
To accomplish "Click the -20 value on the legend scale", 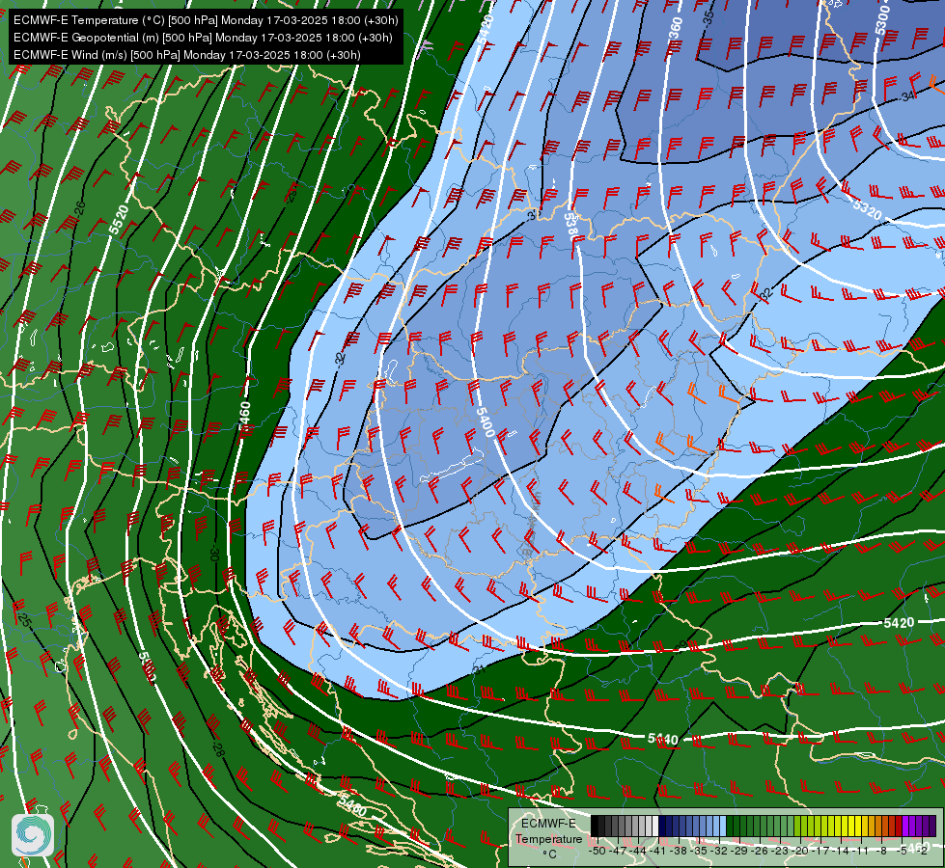I will 801,851.
